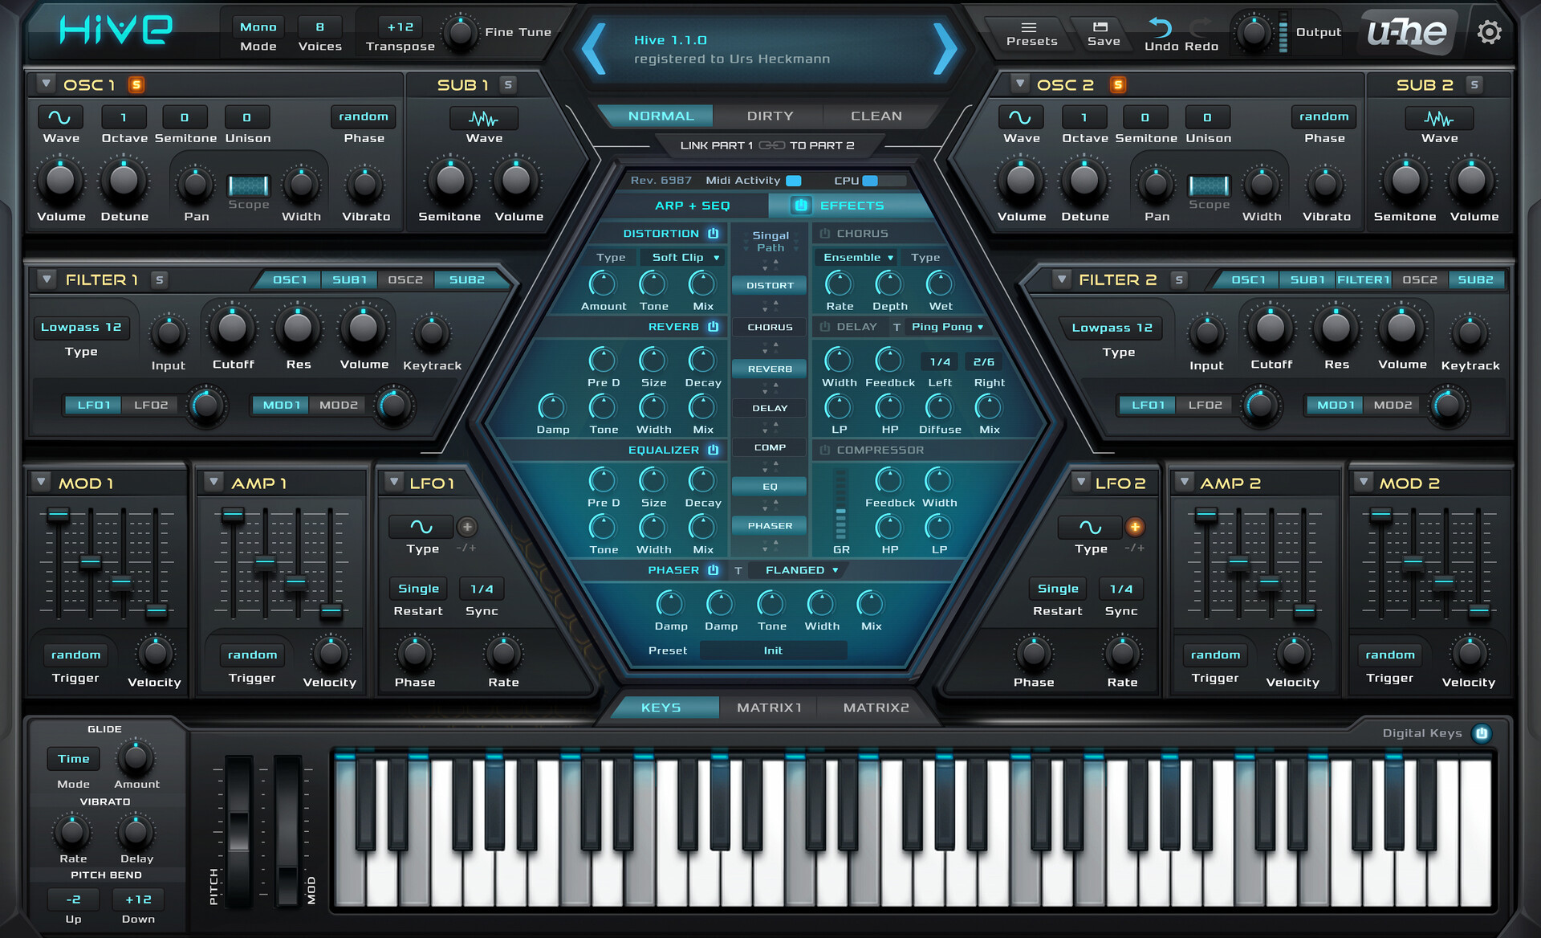Open the settings gear icon
Image resolution: width=1541 pixels, height=938 pixels.
pos(1490,32)
